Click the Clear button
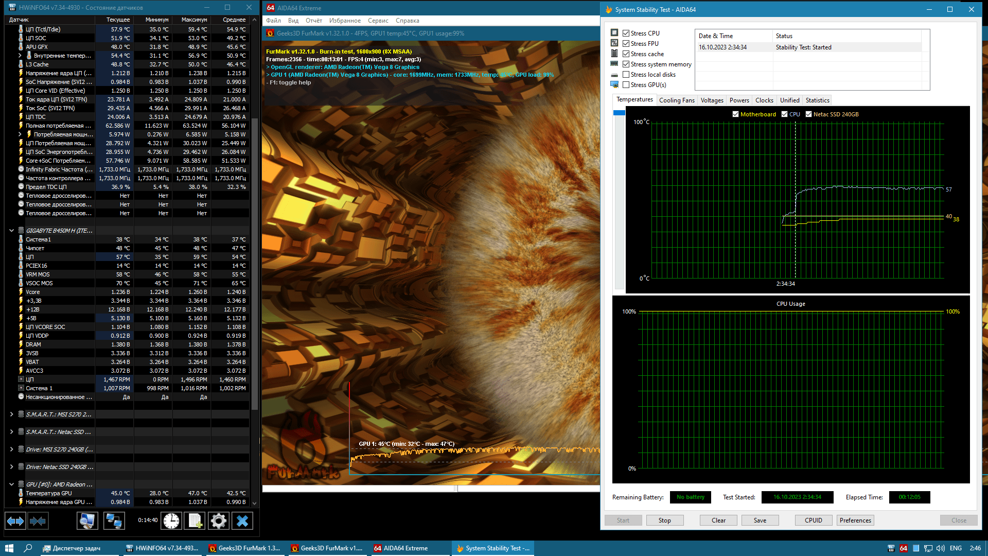 click(718, 520)
